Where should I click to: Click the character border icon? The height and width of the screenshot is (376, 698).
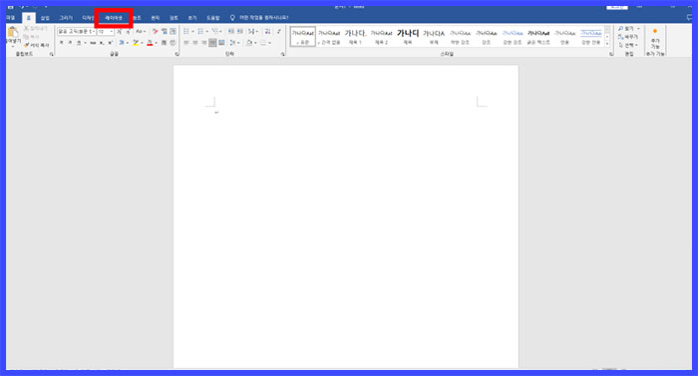tap(174, 32)
